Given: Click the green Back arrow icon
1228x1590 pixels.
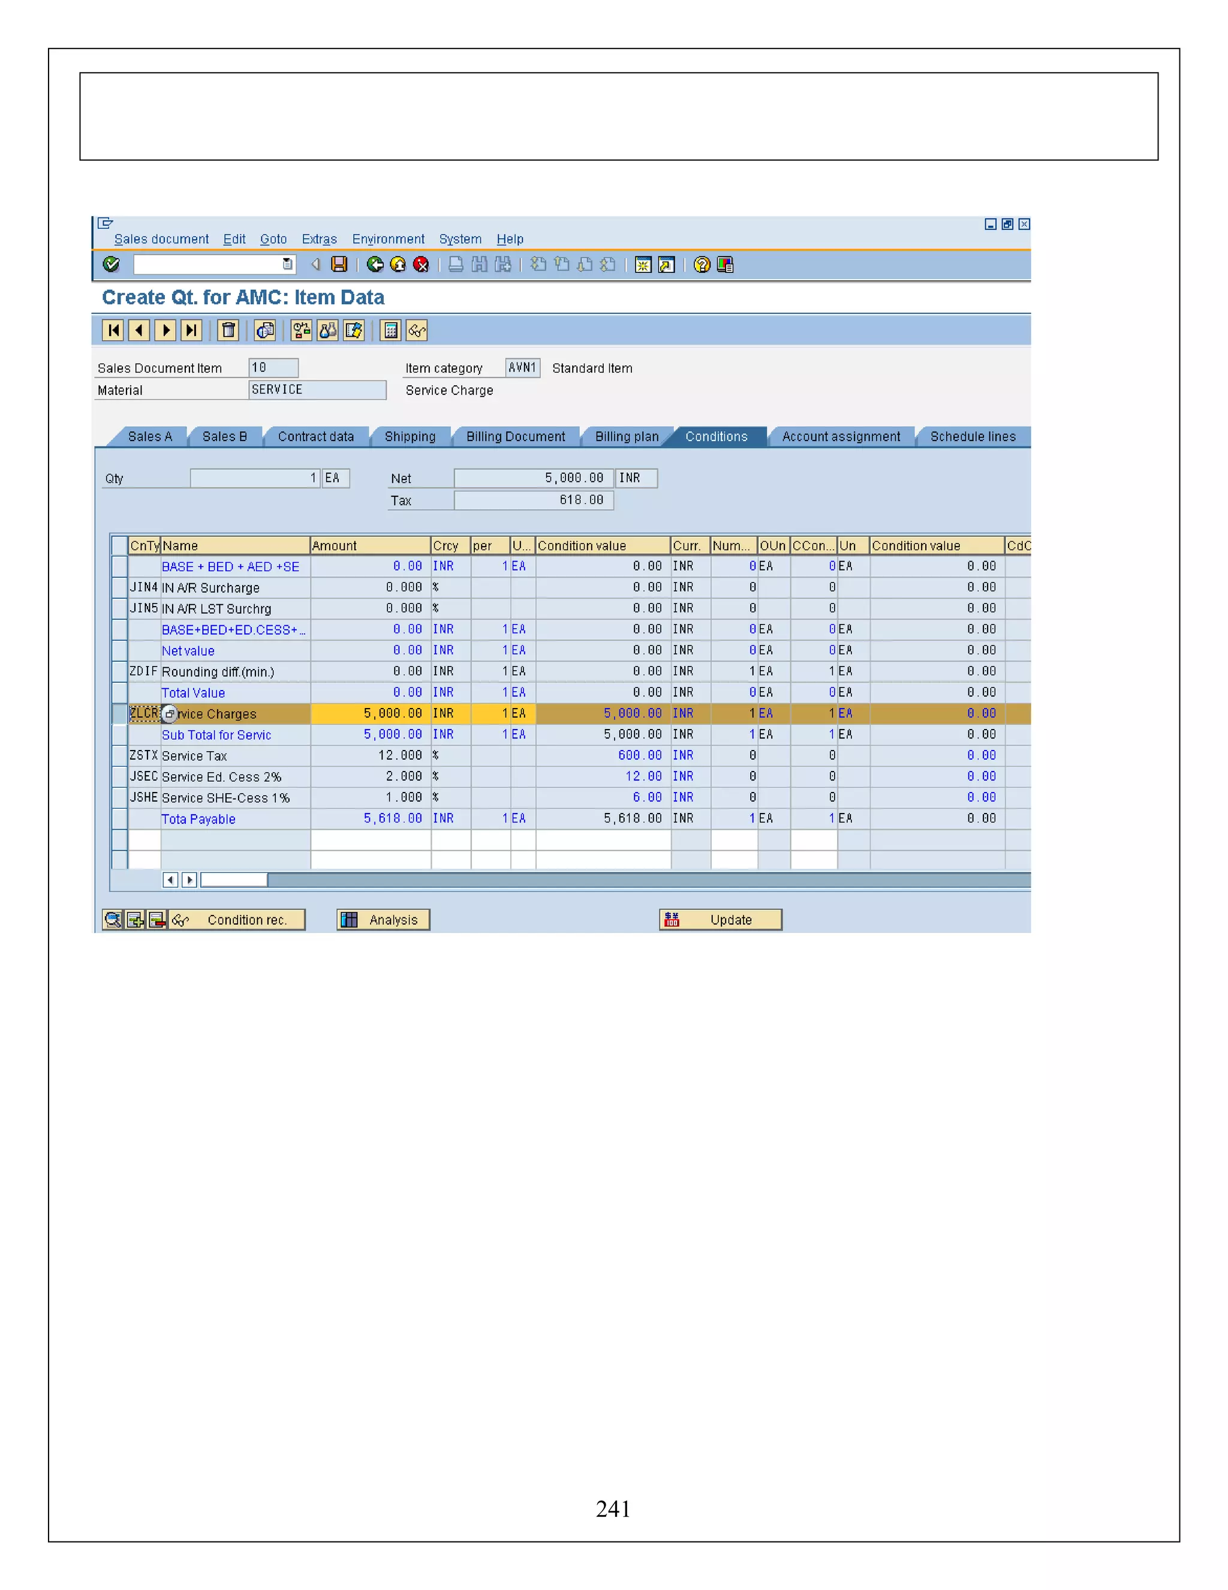Looking at the screenshot, I should pos(375,264).
